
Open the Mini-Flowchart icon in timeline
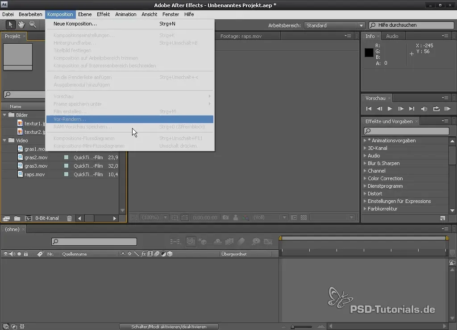(175, 241)
